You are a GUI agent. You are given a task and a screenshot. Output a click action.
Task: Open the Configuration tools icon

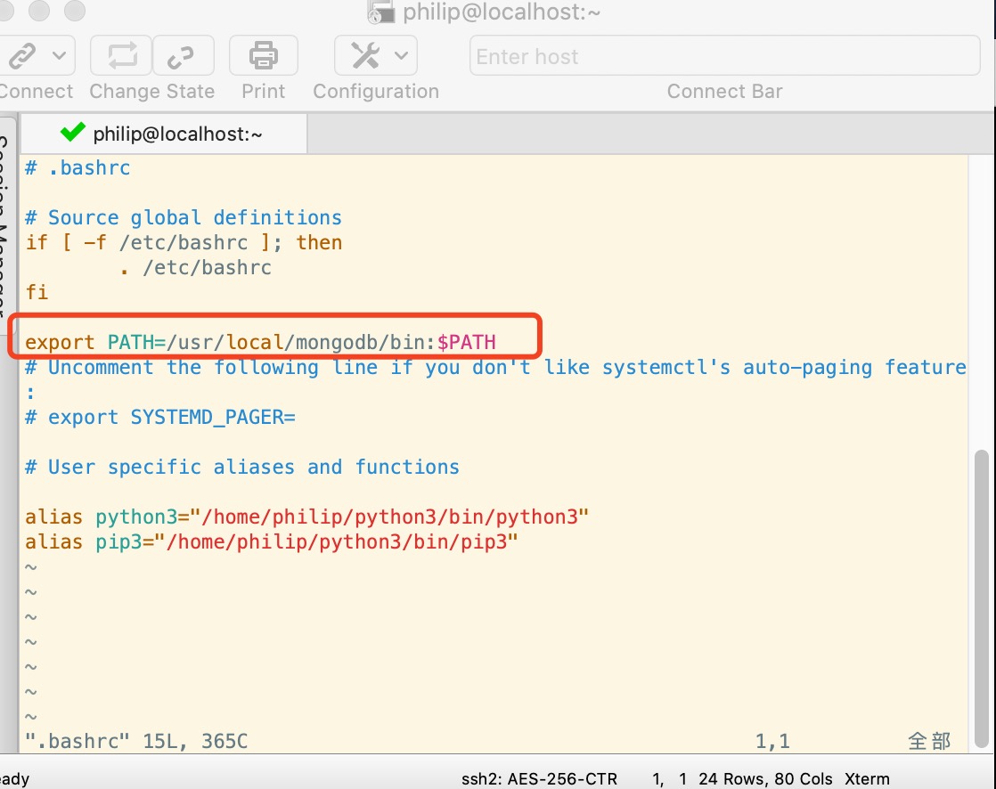click(x=365, y=56)
